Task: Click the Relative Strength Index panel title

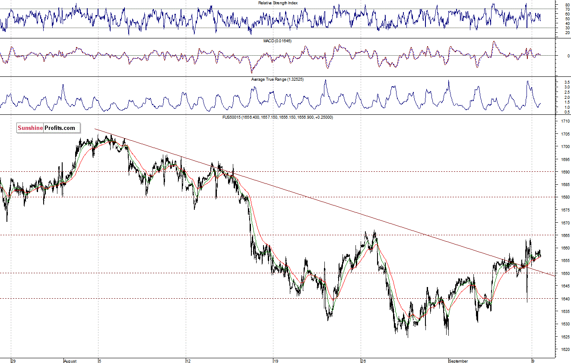Action: click(x=278, y=3)
